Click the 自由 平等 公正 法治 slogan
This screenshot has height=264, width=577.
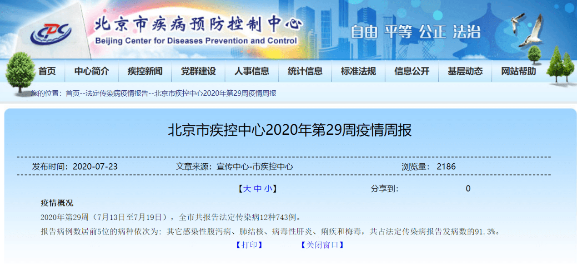point(415,32)
